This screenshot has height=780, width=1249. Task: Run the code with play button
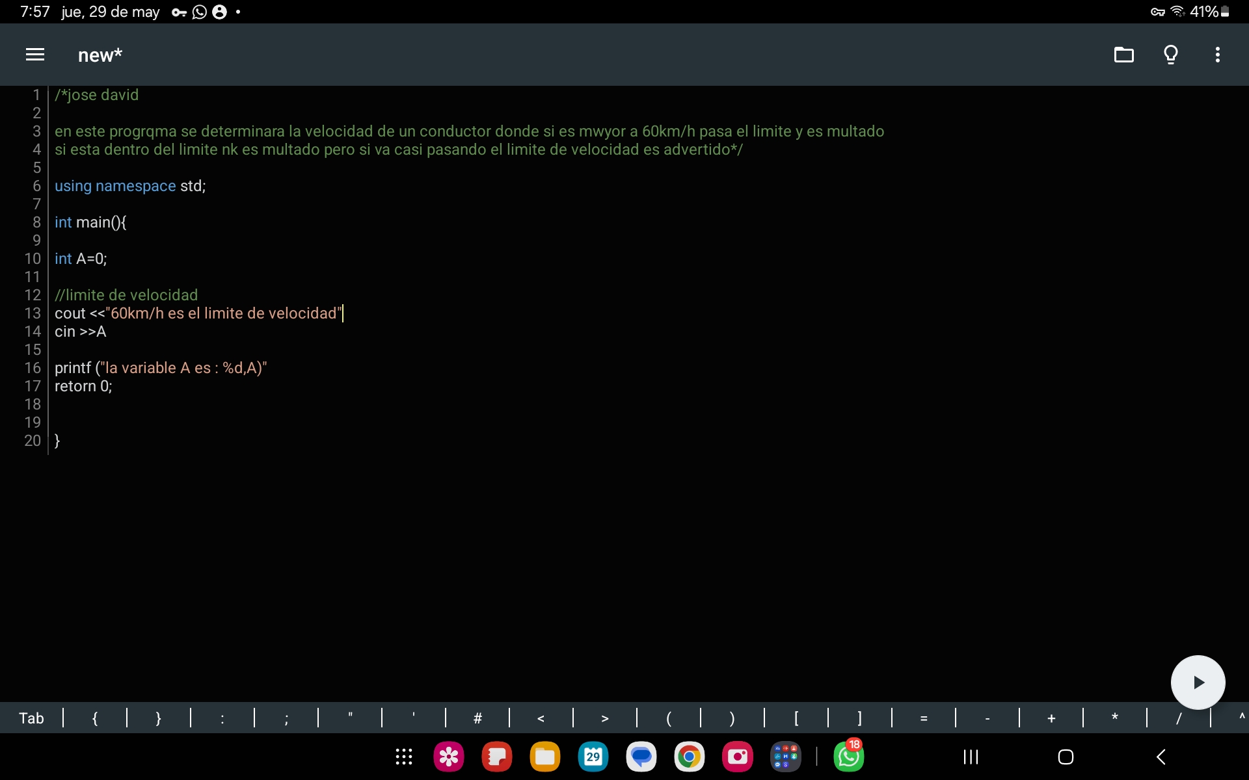click(1198, 682)
